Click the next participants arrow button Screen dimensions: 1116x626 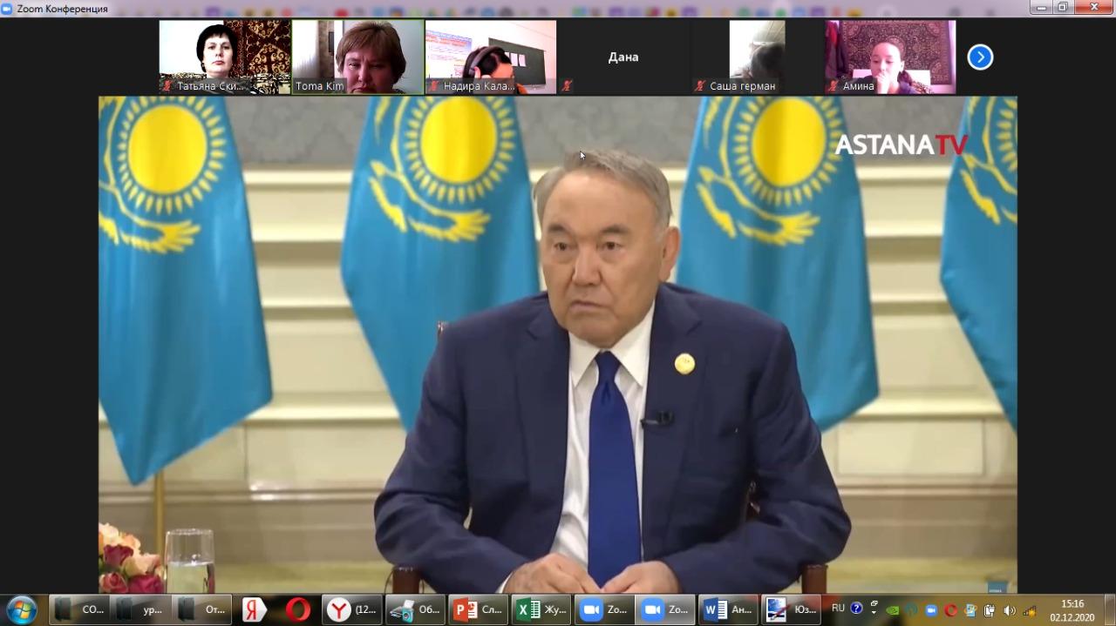tap(980, 57)
